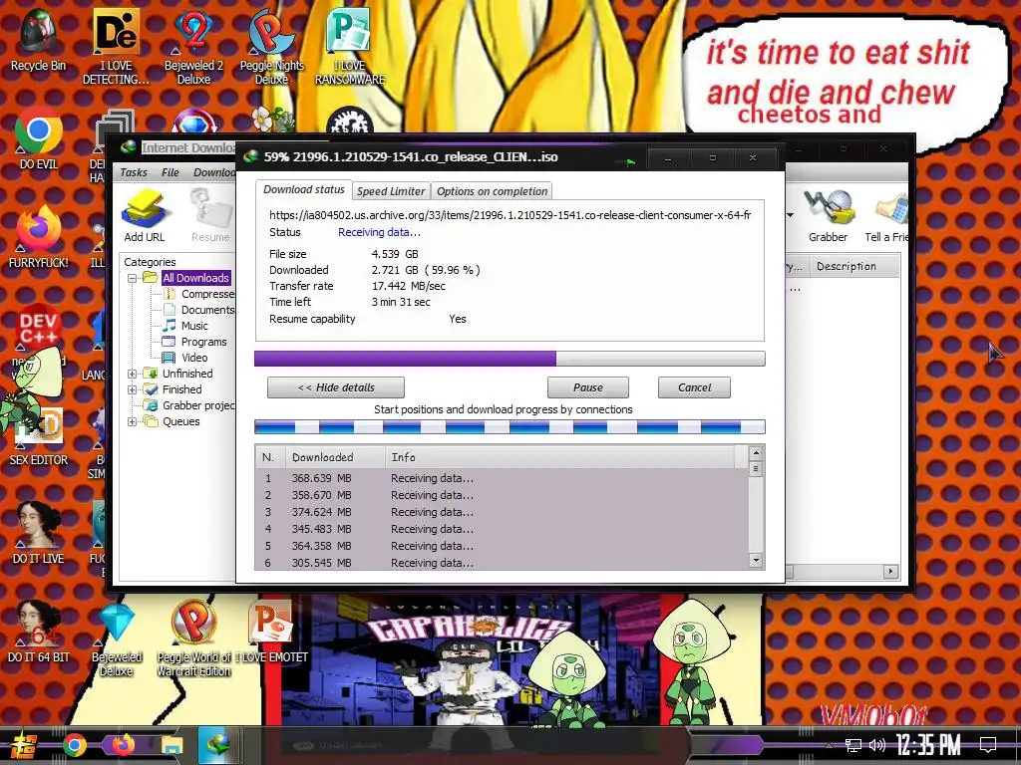1021x765 pixels.
Task: Click Internet Download Manager taskbar icon
Action: 218,745
